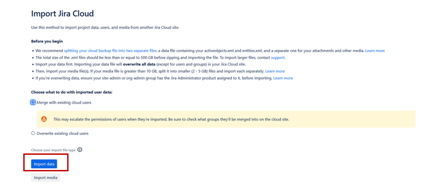Screen dimensions: 442x187
Task: Click the 'Choose your import file type' label
Action: pos(53,150)
